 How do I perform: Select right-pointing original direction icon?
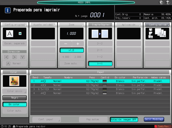point(14,57)
